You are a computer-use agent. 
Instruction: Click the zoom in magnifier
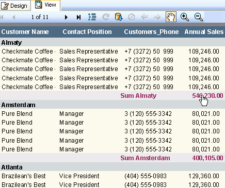point(184,17)
